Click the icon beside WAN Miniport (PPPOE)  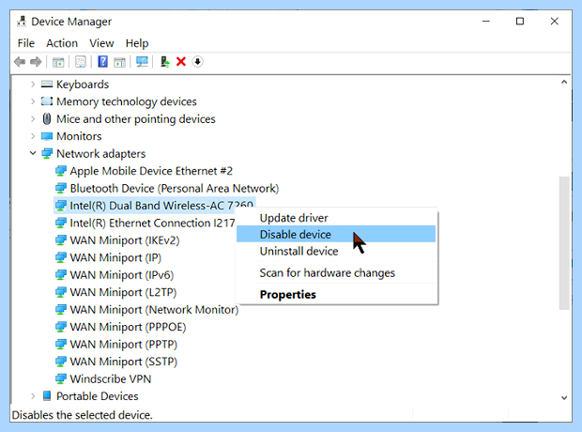point(61,327)
